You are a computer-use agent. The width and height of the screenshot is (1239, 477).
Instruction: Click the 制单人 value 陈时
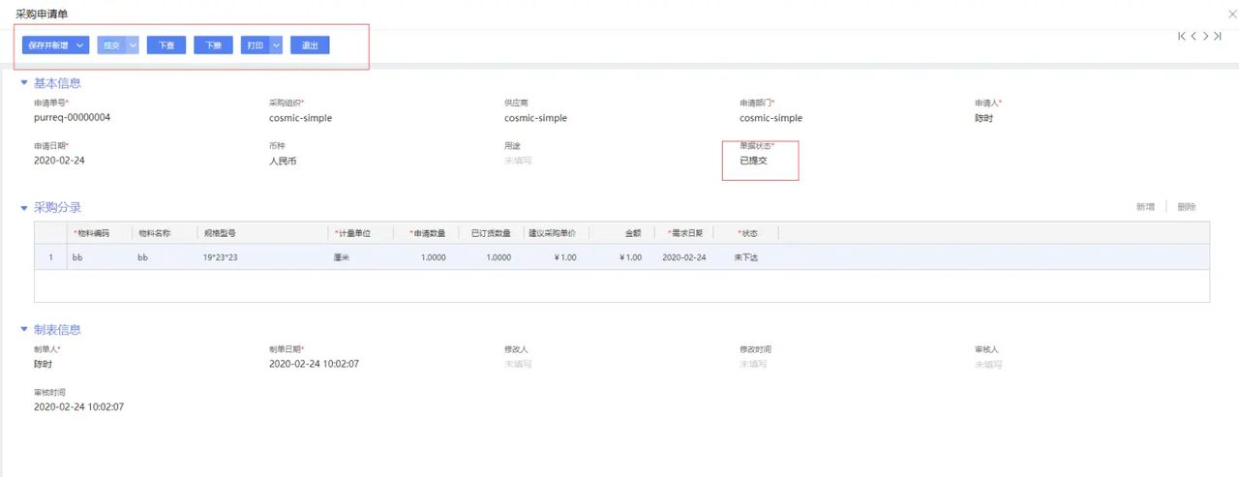tap(43, 364)
